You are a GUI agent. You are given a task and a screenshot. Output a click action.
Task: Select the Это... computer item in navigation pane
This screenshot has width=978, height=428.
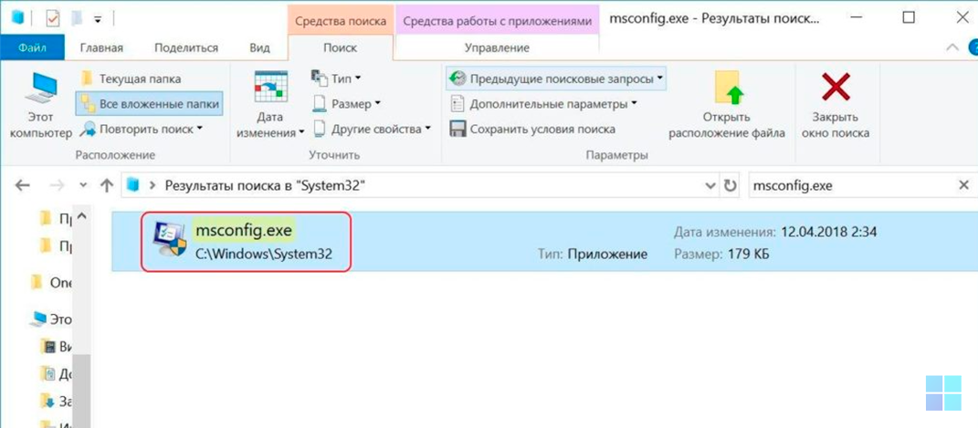click(52, 319)
